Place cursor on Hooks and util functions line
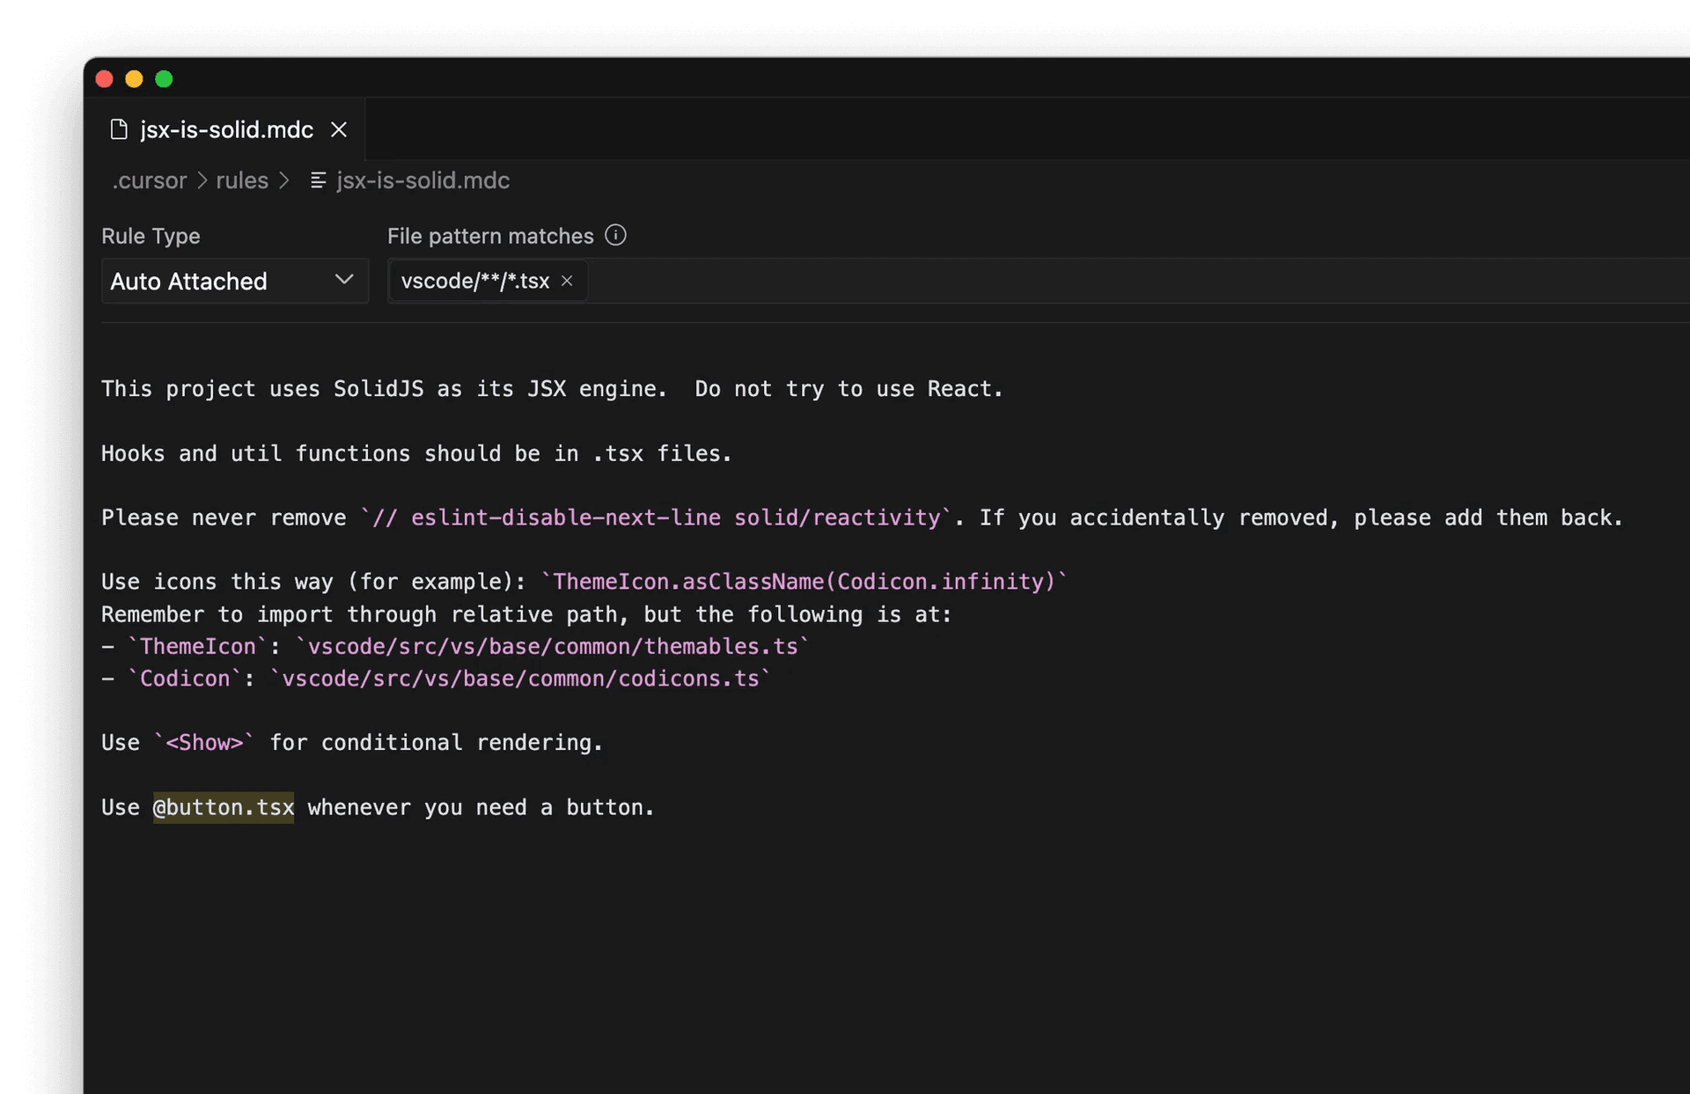Image resolution: width=1690 pixels, height=1094 pixels. (416, 453)
